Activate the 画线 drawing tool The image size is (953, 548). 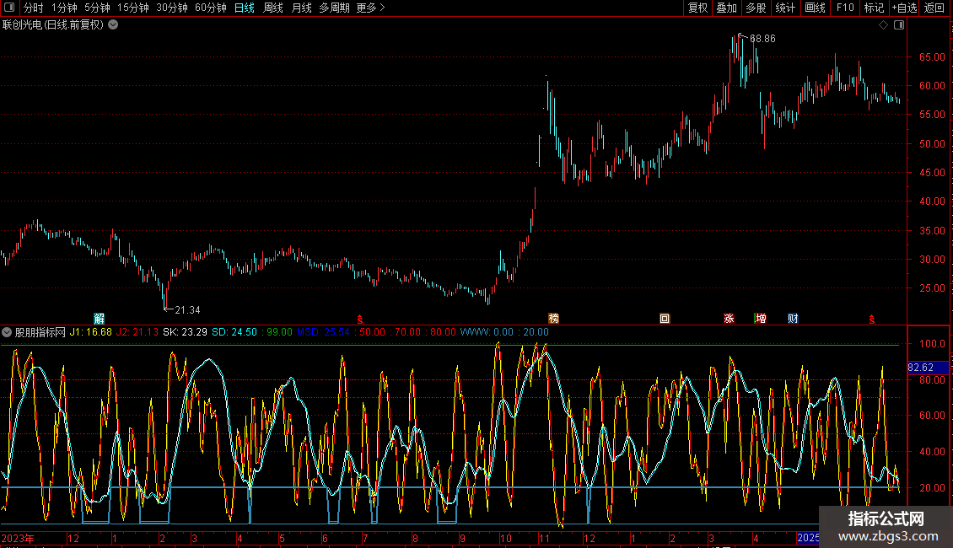pos(815,8)
